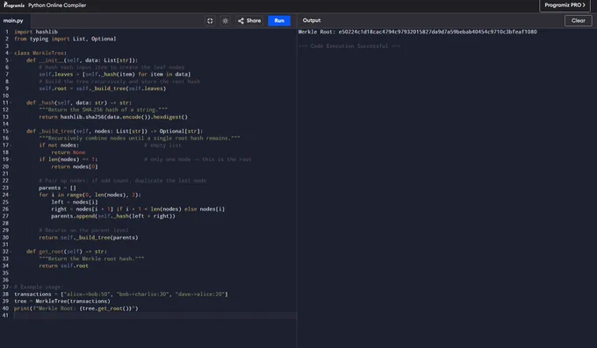Collapse the get_root method fold arrow

[11, 252]
